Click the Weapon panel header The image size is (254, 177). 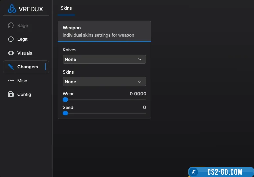coord(104,31)
